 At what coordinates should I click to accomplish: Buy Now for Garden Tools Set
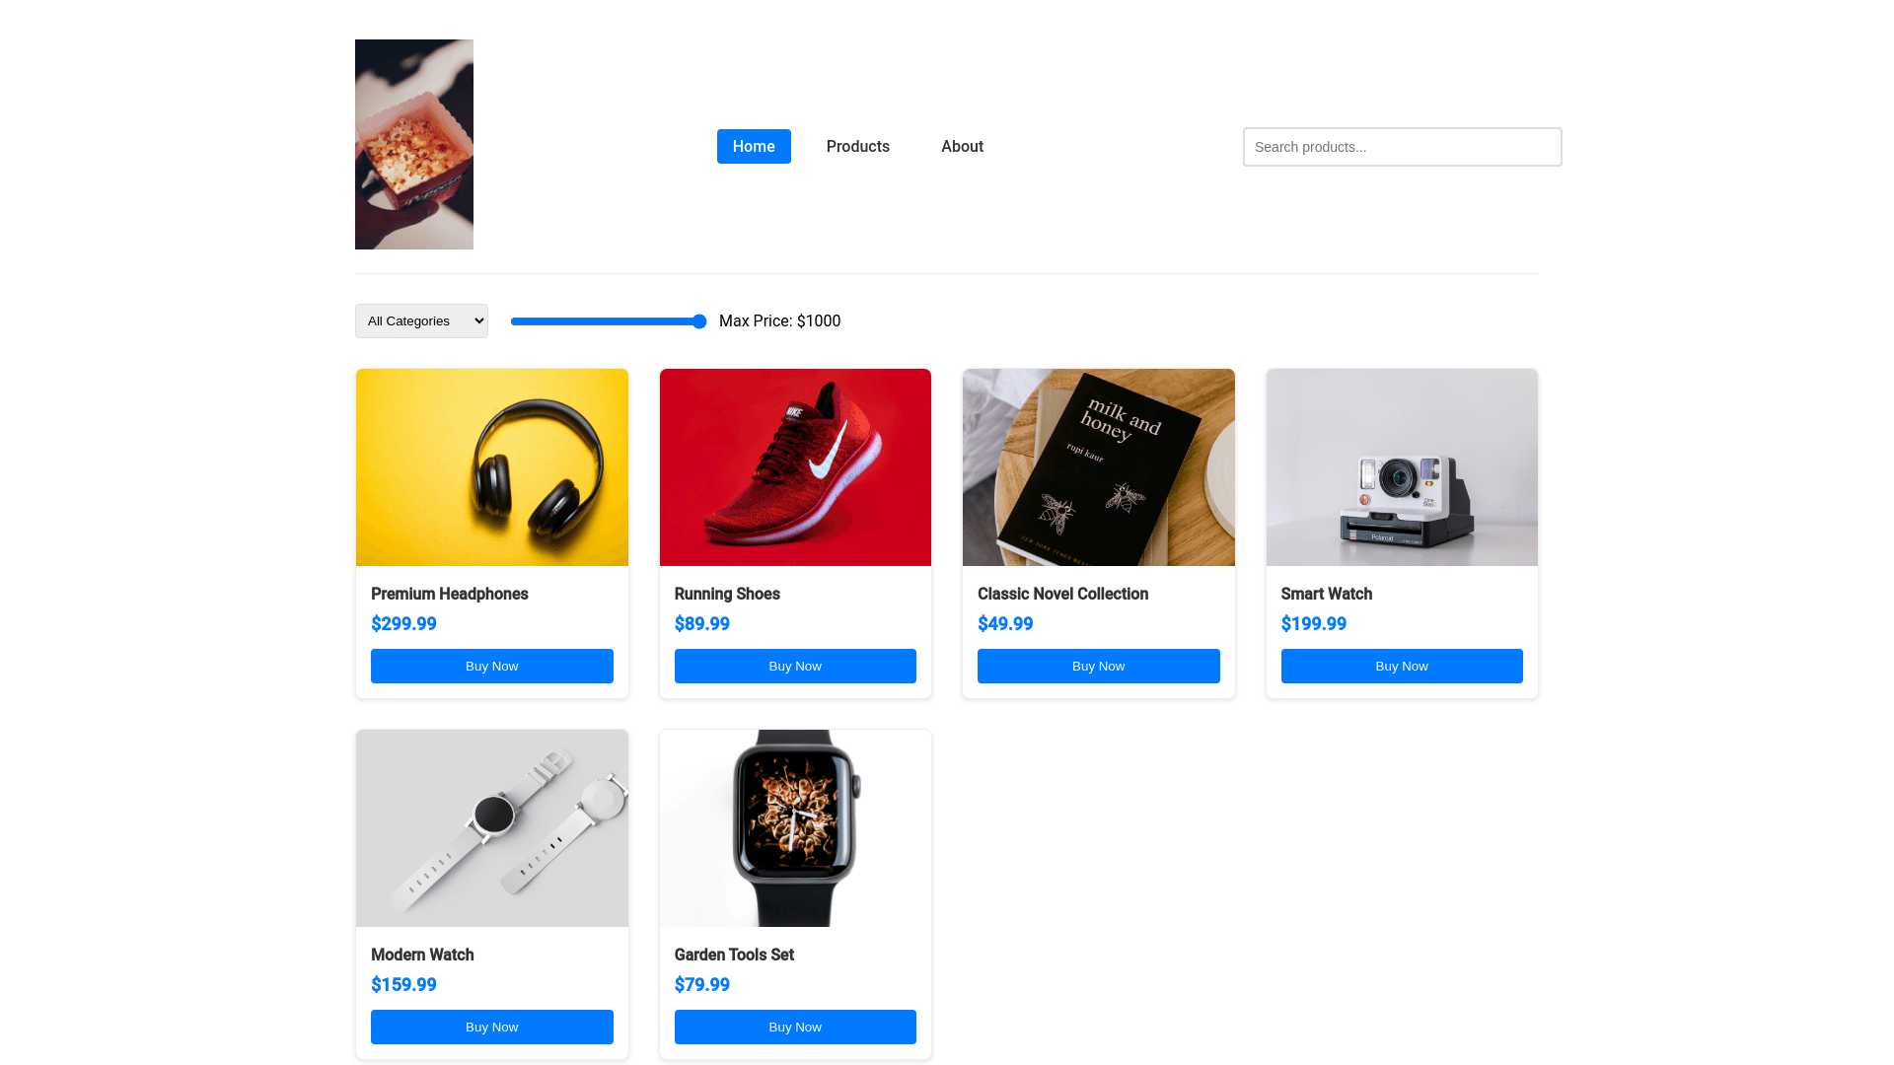tap(795, 1027)
